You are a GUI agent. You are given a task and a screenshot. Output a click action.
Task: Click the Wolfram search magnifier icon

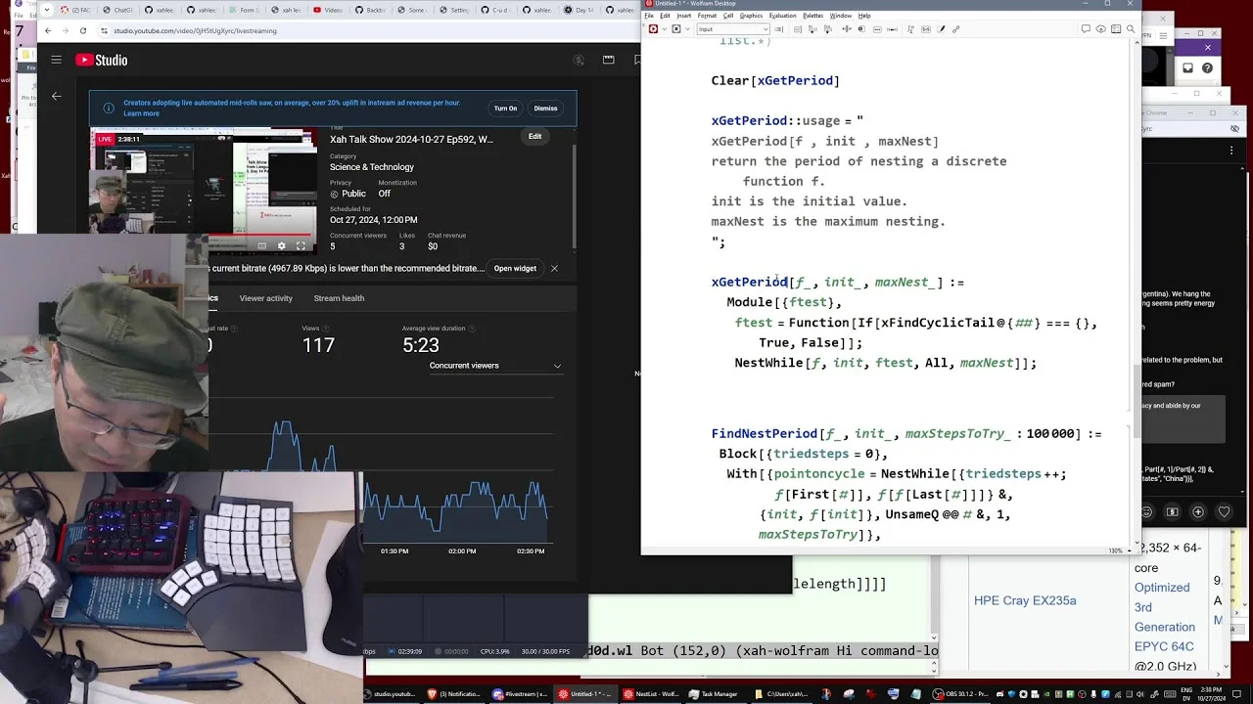(1130, 29)
